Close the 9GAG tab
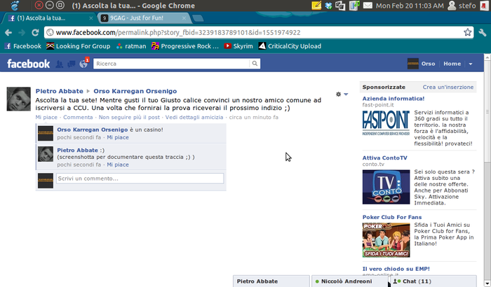Image resolution: width=491 pixels, height=287 pixels. 184,18
